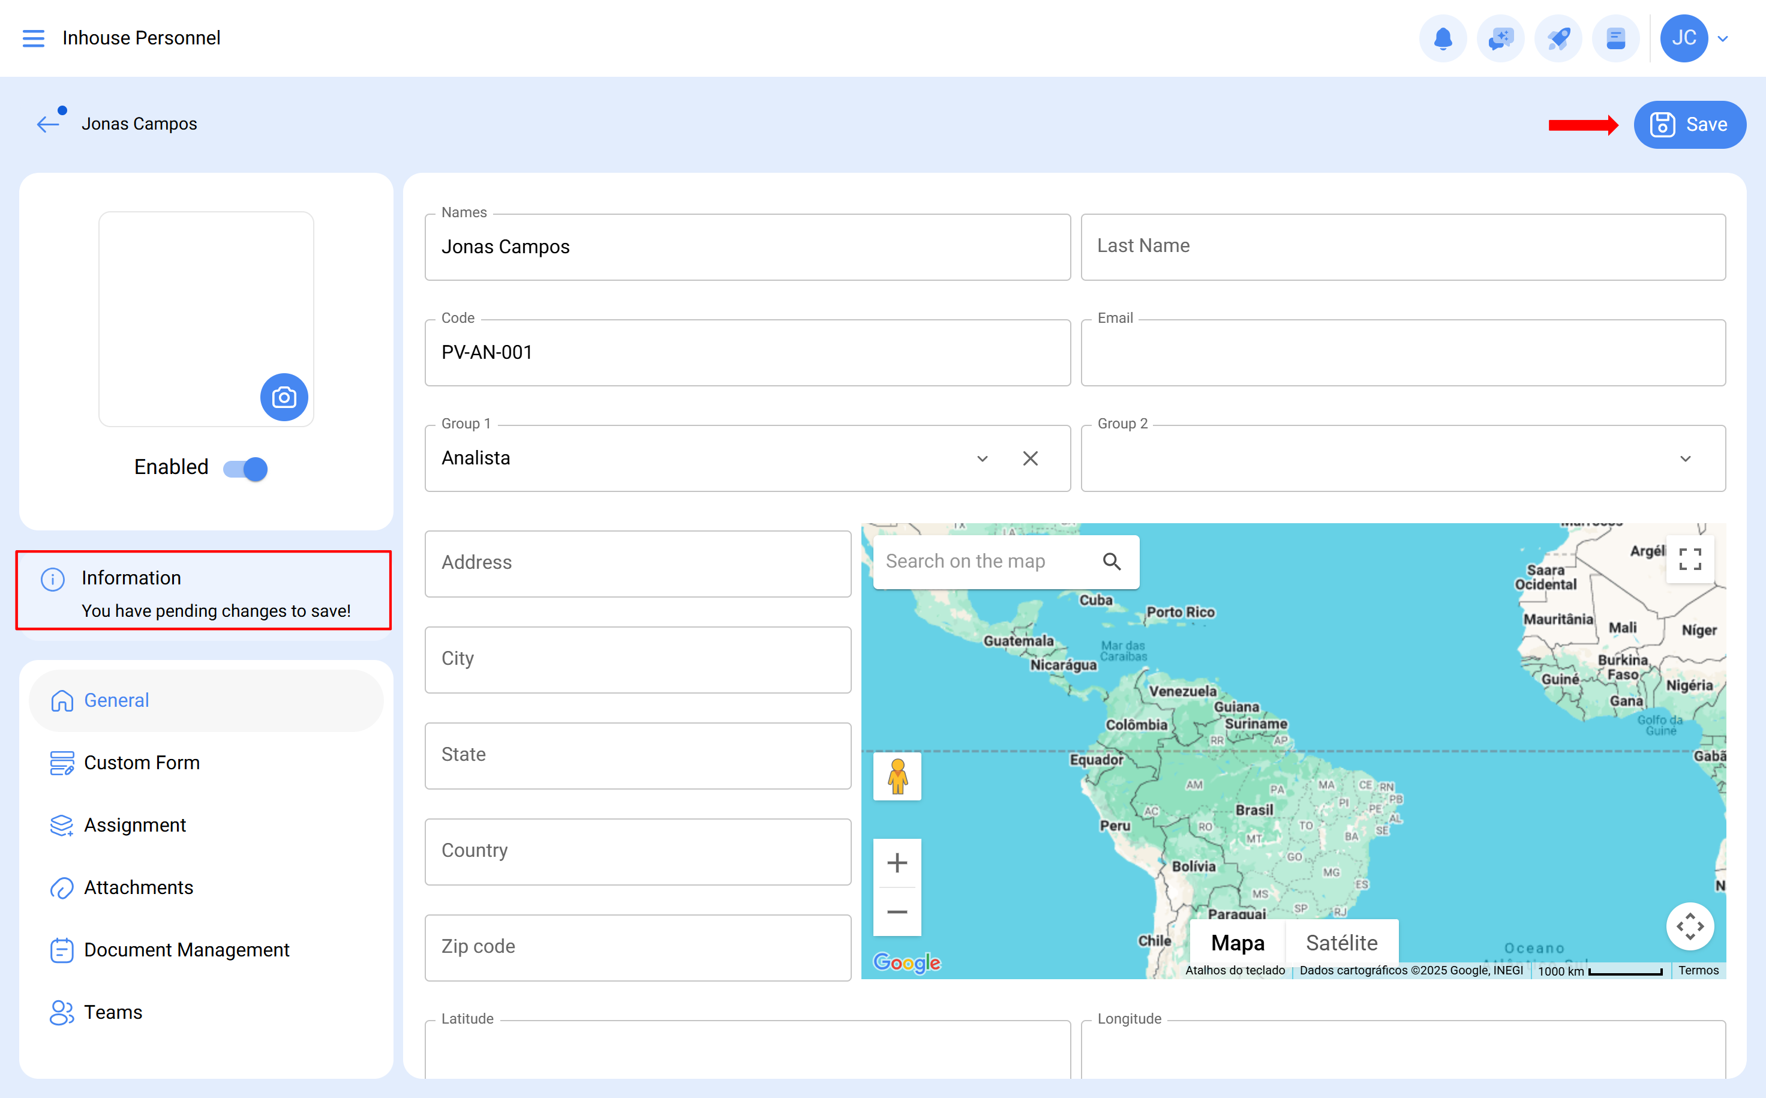The image size is (1766, 1098).
Task: Open the hamburger navigation menu
Action: (34, 38)
